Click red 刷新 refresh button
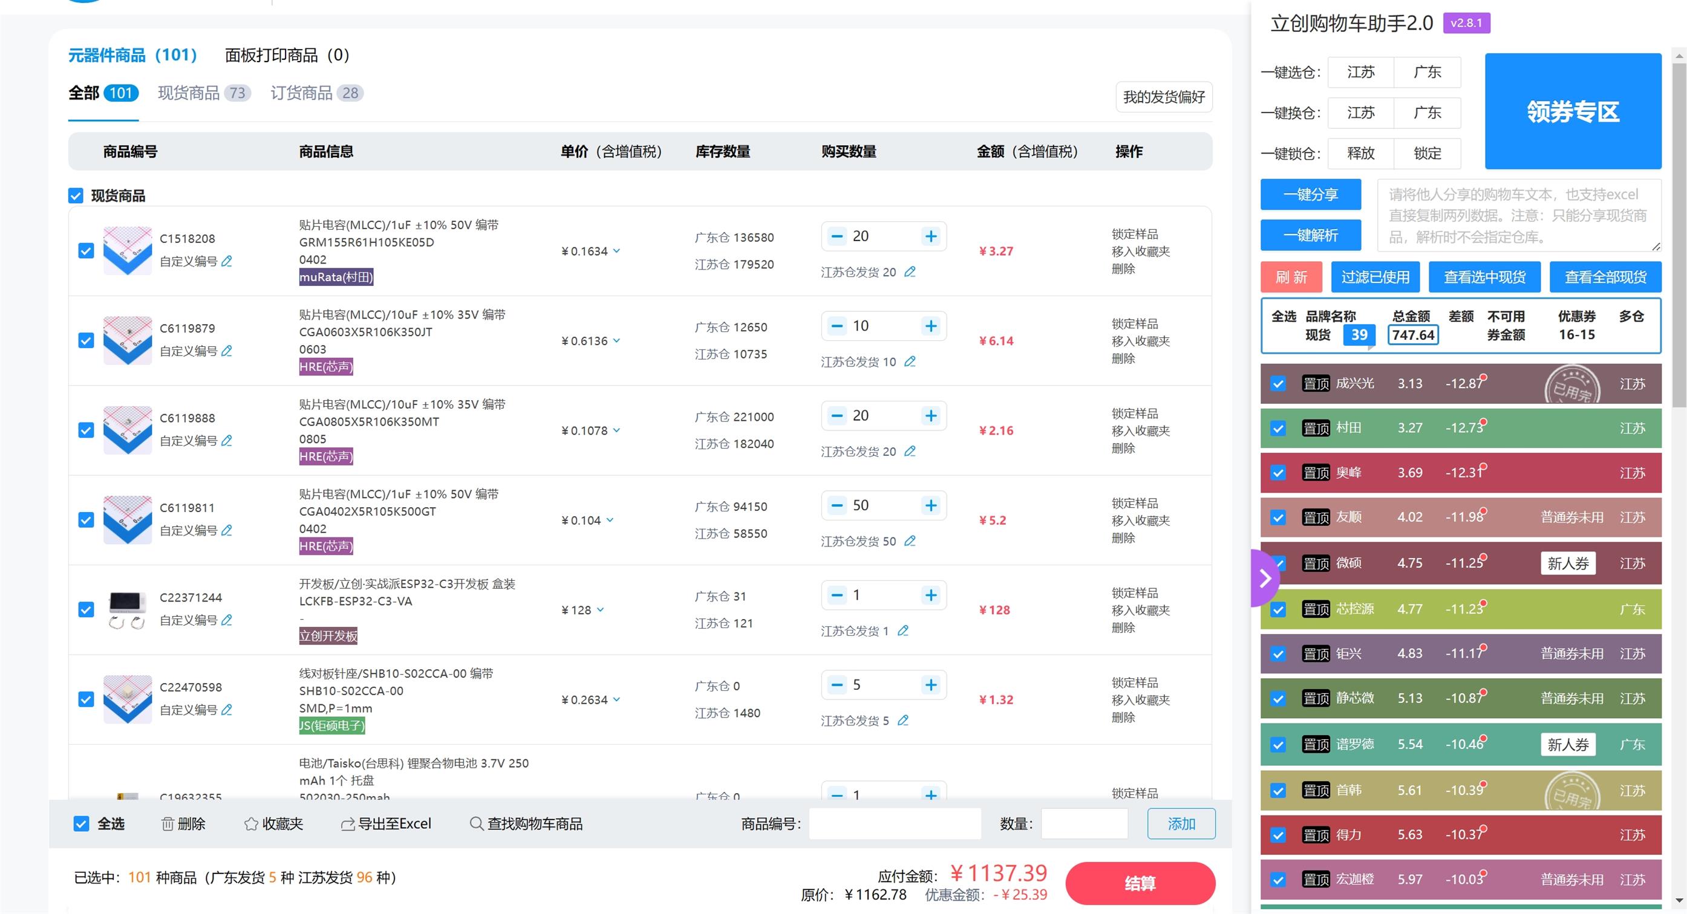Screen dimensions: 1687x914 [1291, 277]
